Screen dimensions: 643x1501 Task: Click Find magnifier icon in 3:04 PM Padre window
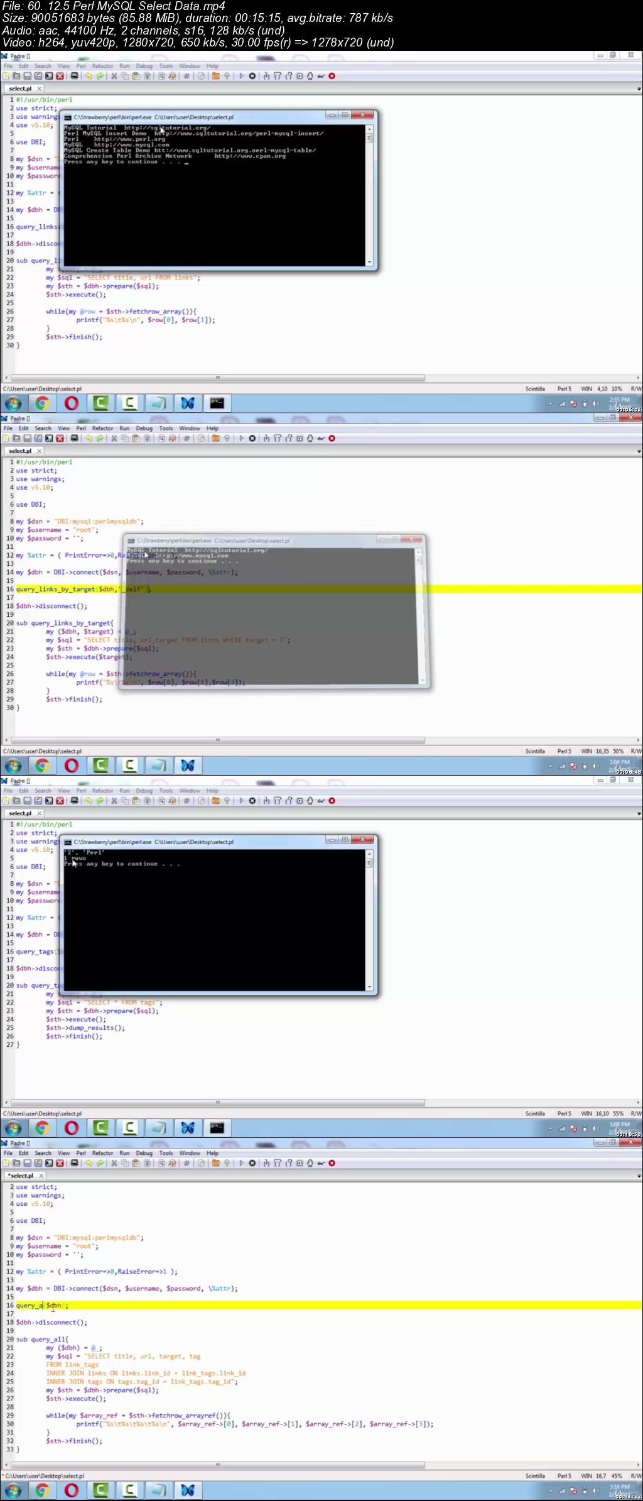(x=162, y=438)
